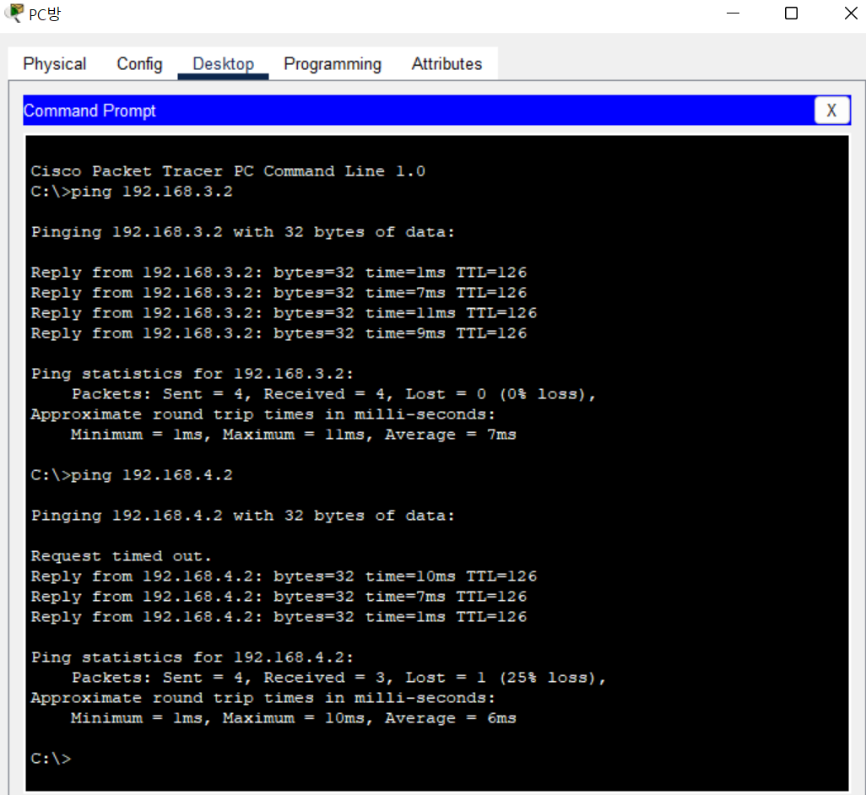Image resolution: width=866 pixels, height=795 pixels.
Task: Minimize the PC방 window
Action: point(733,14)
